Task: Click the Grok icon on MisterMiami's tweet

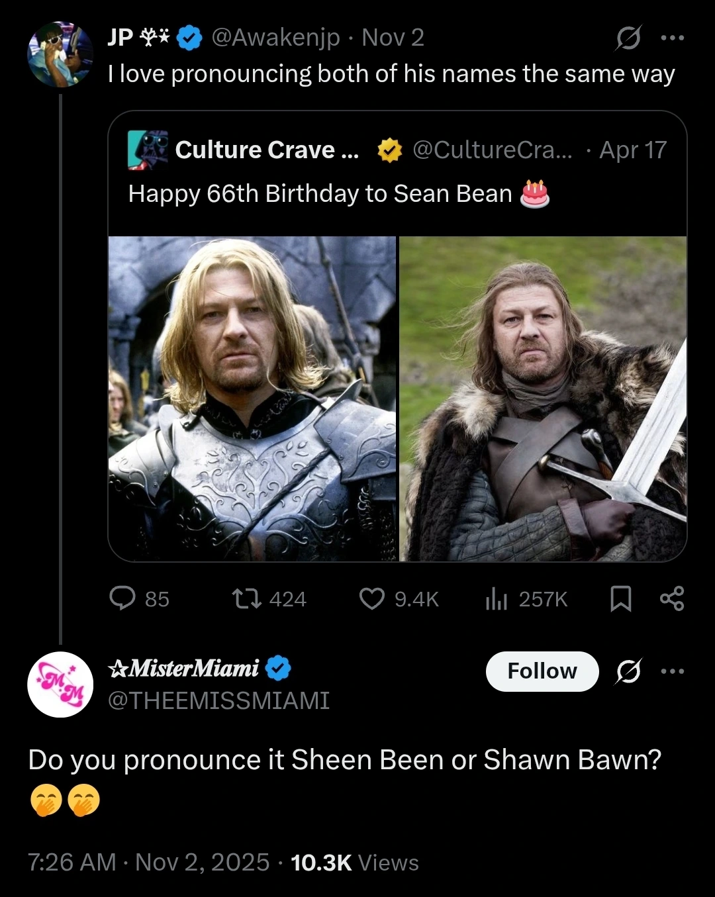Action: tap(628, 671)
